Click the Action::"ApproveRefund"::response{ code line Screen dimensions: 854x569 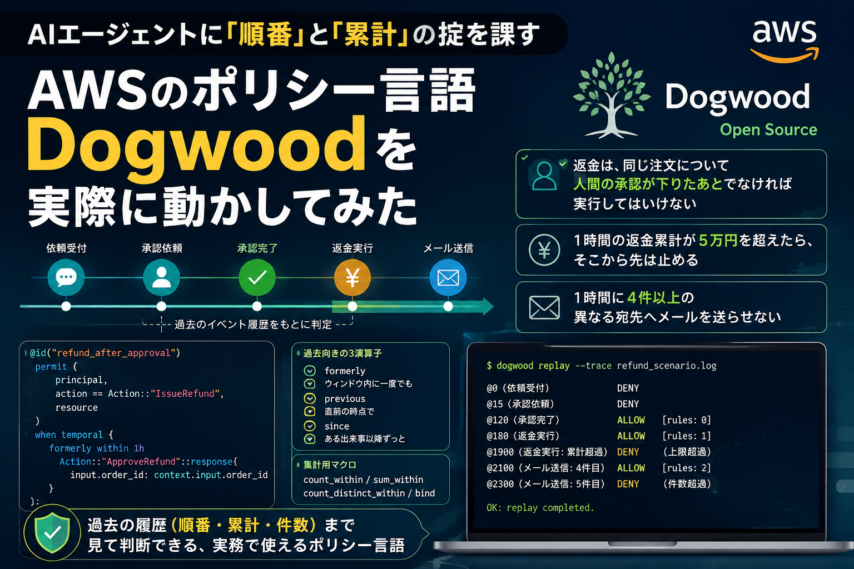tap(148, 462)
